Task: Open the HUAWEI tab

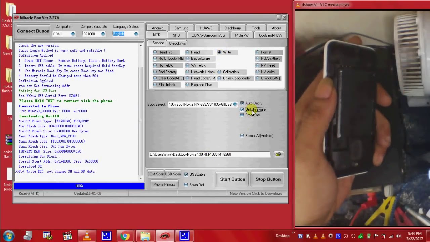Action: [207, 28]
